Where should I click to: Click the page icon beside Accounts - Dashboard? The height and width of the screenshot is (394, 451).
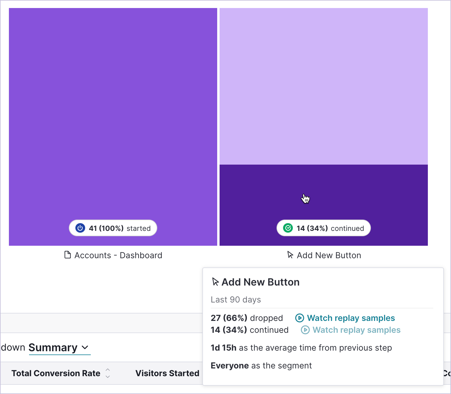point(68,255)
